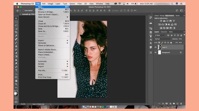
Task: Select the Clone Stamp tool
Action: (x=16, y=46)
